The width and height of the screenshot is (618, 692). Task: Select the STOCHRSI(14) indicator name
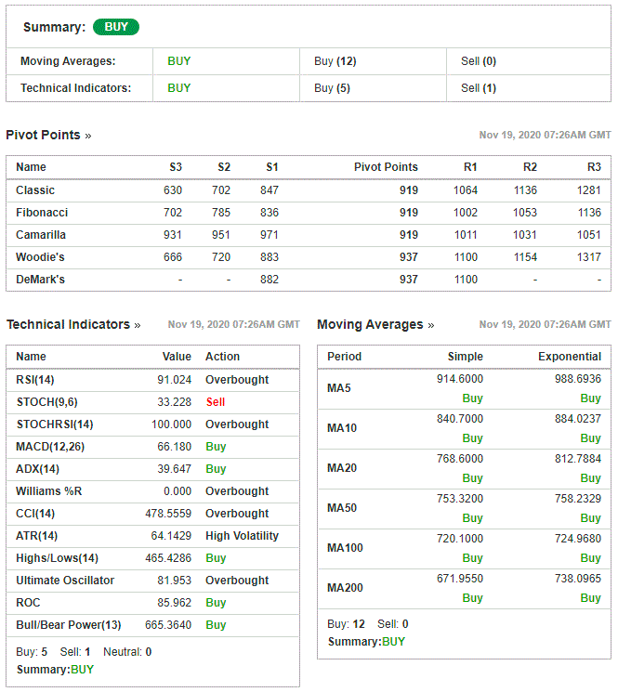click(55, 424)
